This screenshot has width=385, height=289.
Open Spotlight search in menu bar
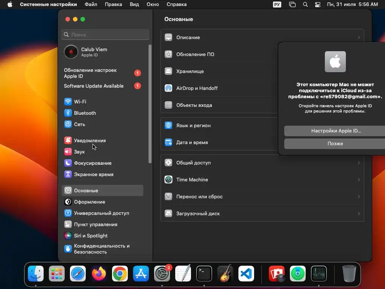[x=305, y=5]
